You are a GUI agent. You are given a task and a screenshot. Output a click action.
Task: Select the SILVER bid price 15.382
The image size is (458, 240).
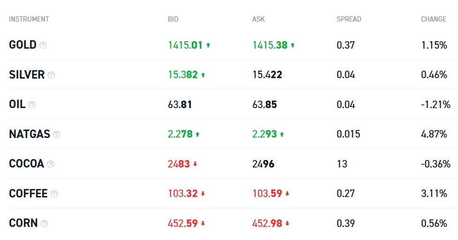pos(182,75)
